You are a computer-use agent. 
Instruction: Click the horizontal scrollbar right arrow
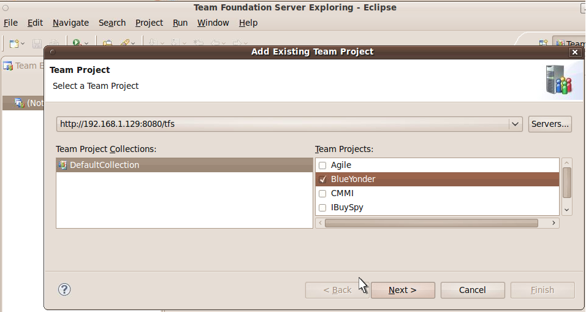pyautogui.click(x=554, y=223)
